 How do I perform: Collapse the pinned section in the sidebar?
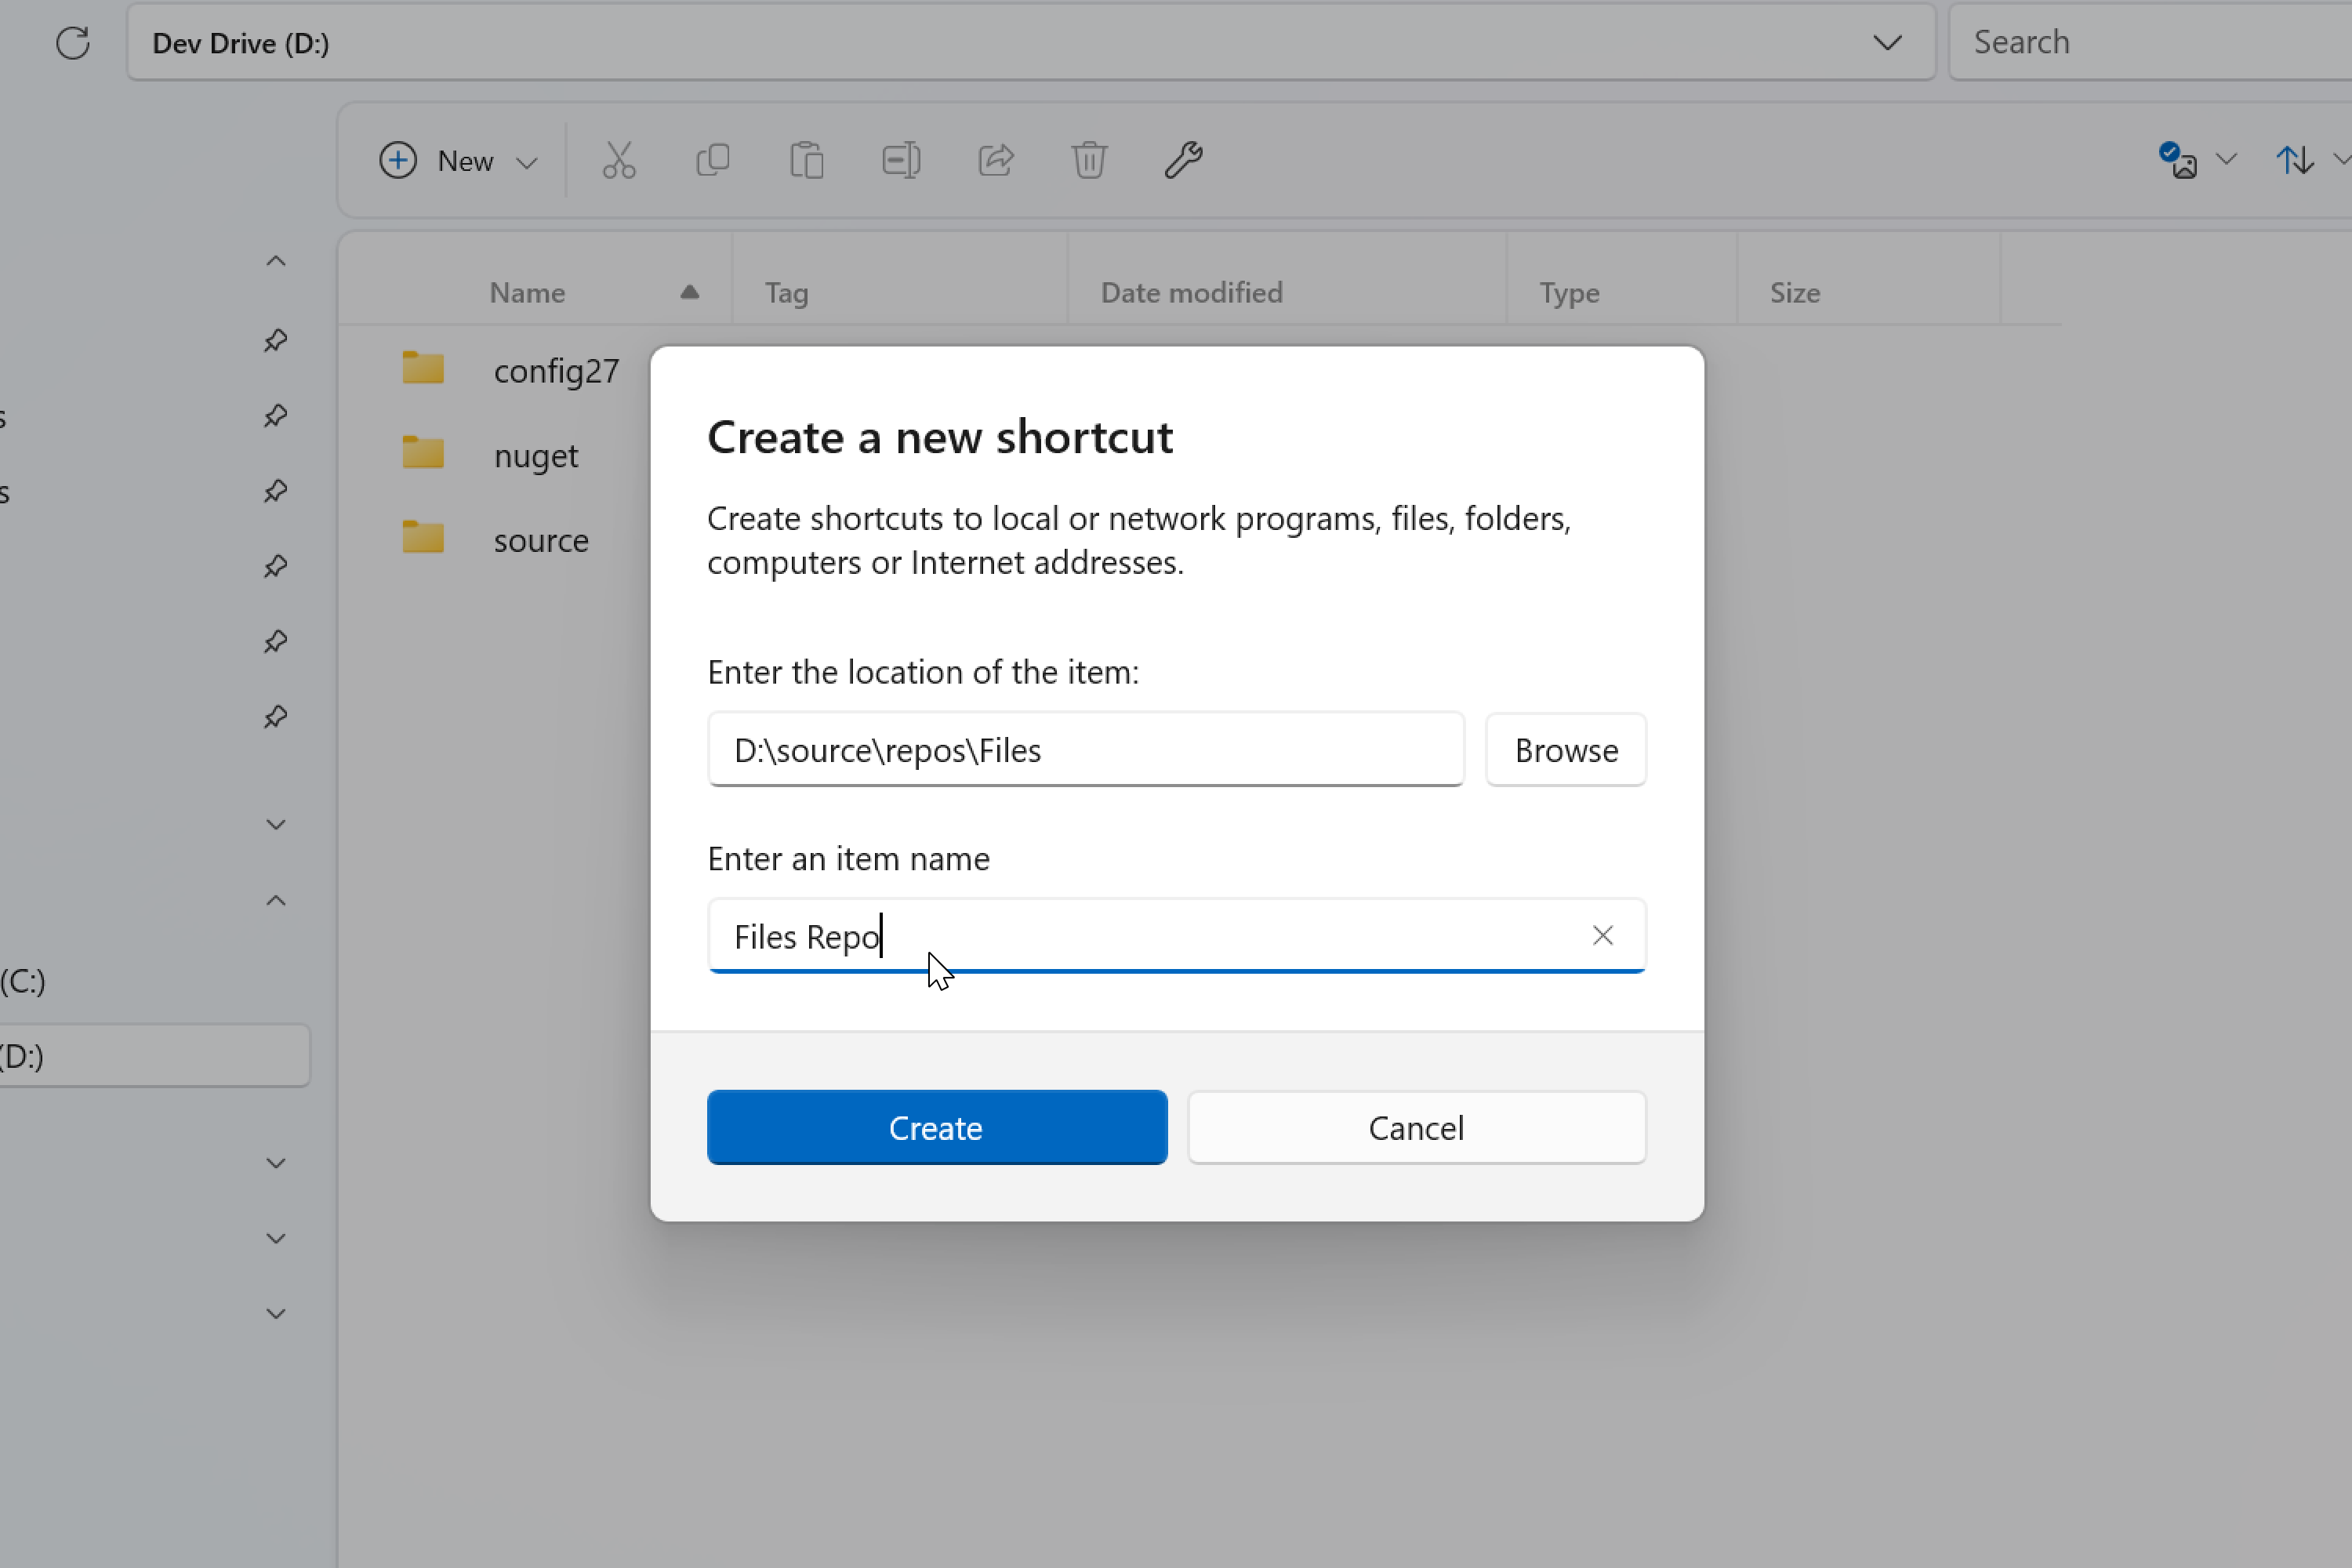click(275, 260)
